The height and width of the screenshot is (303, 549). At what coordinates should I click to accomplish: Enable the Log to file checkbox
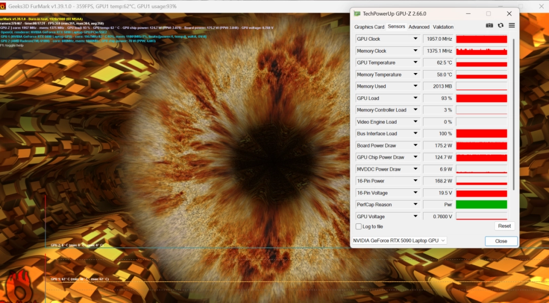click(x=359, y=226)
